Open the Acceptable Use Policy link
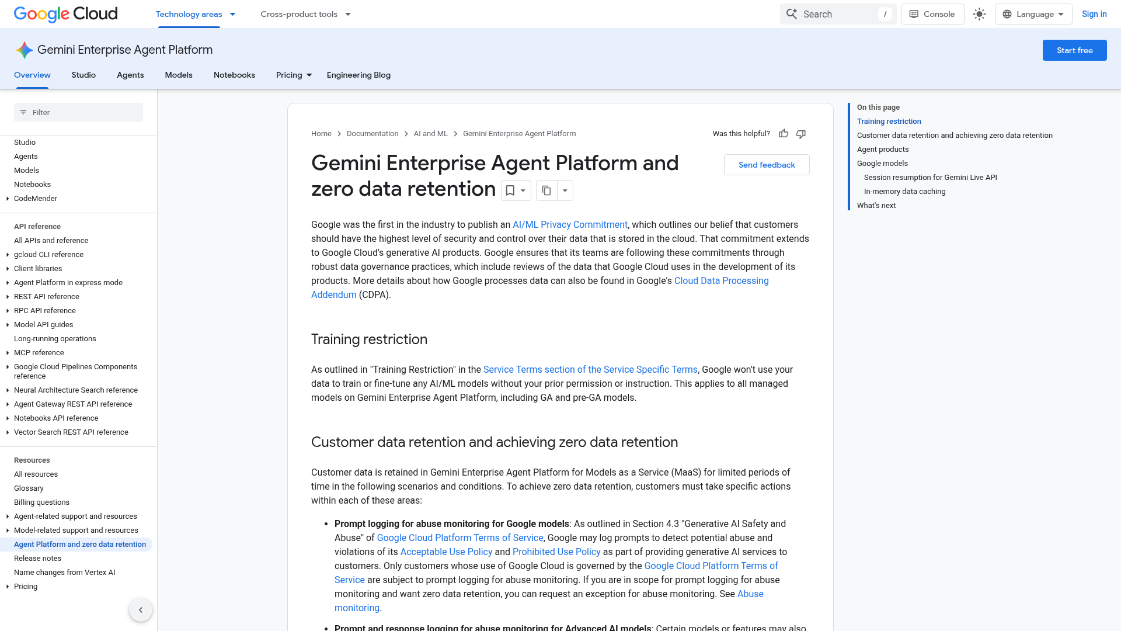The height and width of the screenshot is (631, 1121). pos(446,552)
